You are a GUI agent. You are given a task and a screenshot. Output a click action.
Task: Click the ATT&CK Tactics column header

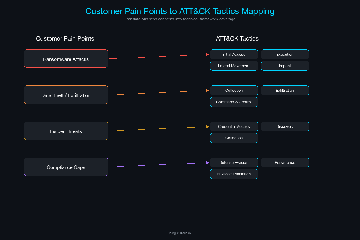[237, 38]
